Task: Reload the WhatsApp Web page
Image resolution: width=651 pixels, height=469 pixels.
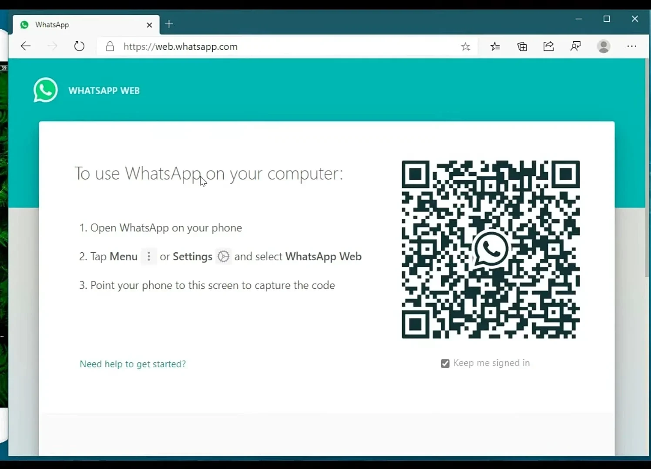Action: [79, 46]
